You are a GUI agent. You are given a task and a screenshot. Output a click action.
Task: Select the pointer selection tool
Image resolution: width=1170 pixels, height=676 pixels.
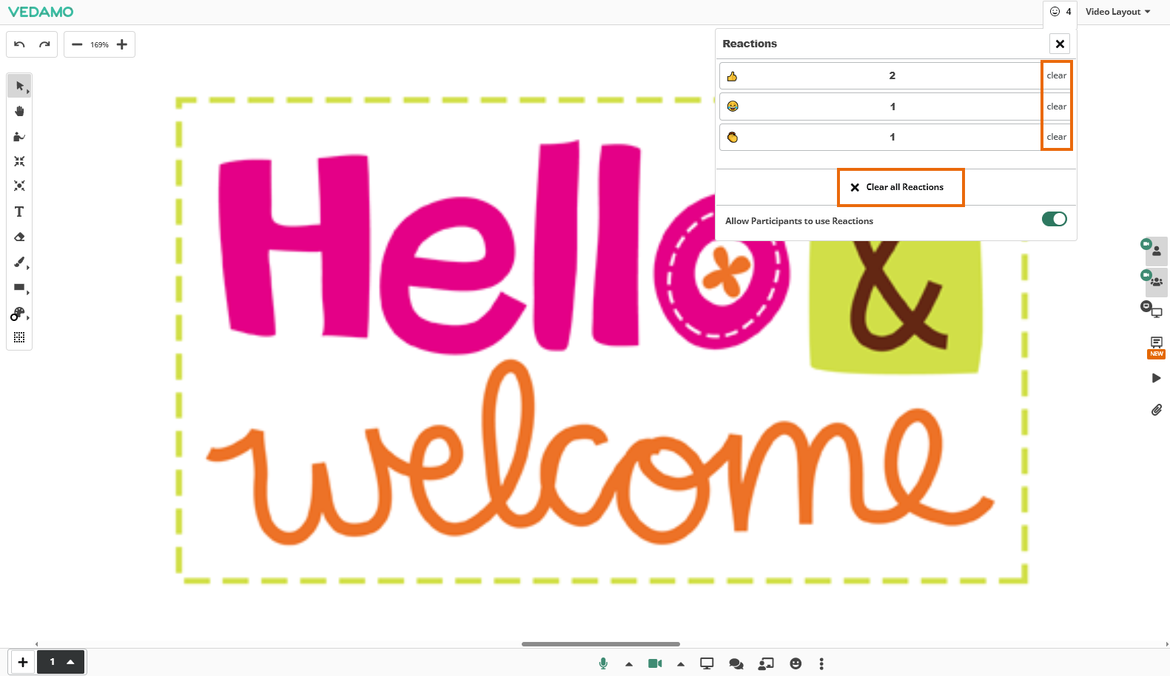click(x=19, y=87)
